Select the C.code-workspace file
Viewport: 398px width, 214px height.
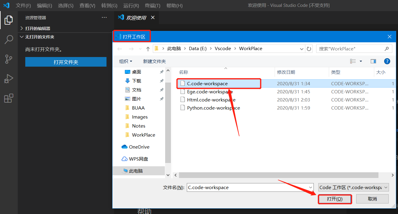[207, 83]
